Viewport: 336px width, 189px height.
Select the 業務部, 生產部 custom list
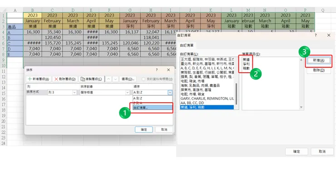point(207,72)
